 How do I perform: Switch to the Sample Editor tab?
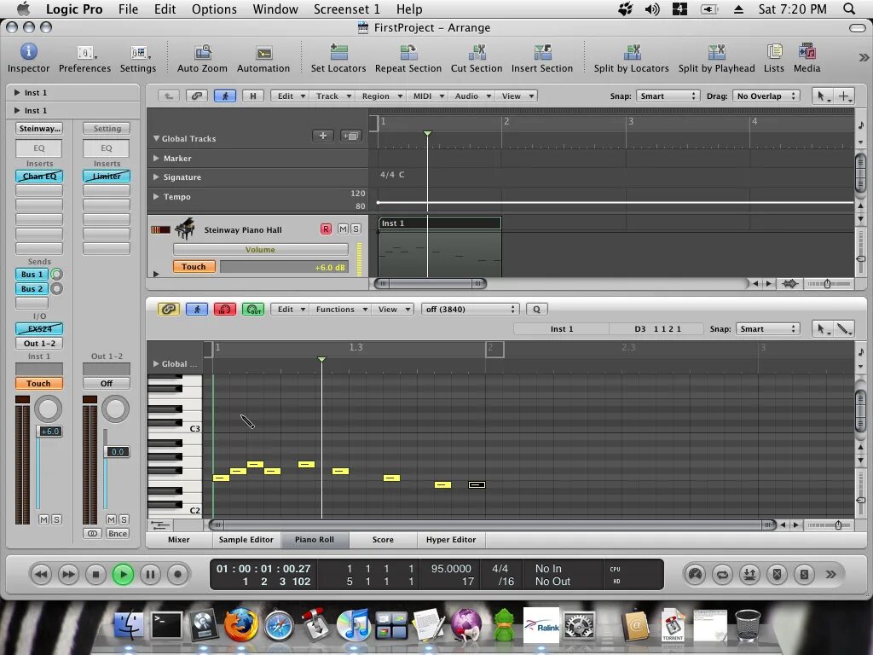tap(246, 540)
